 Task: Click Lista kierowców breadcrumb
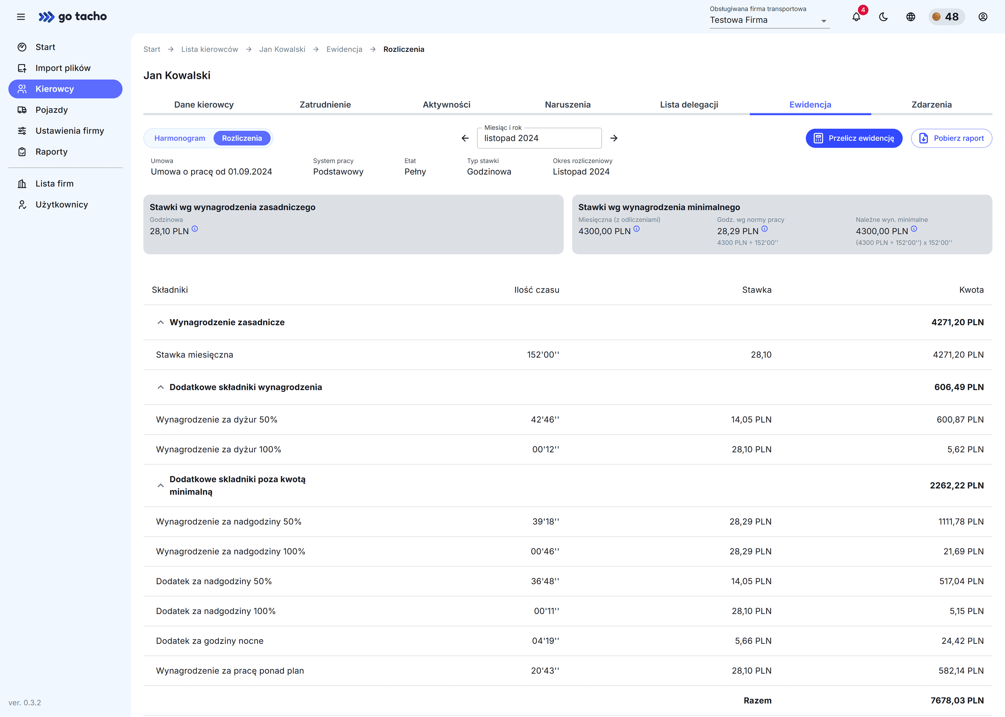click(209, 49)
